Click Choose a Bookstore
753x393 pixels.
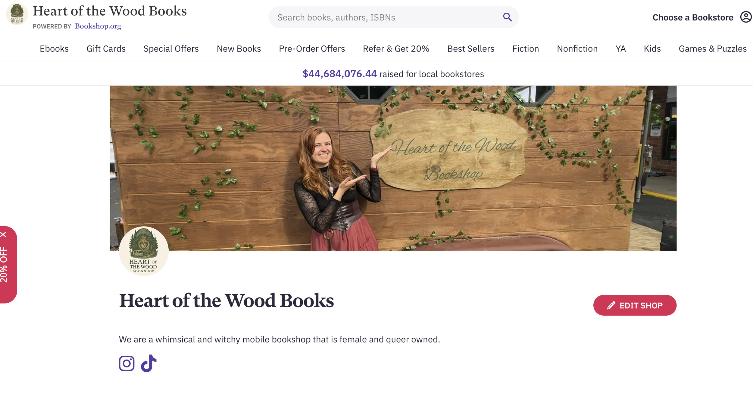click(692, 17)
